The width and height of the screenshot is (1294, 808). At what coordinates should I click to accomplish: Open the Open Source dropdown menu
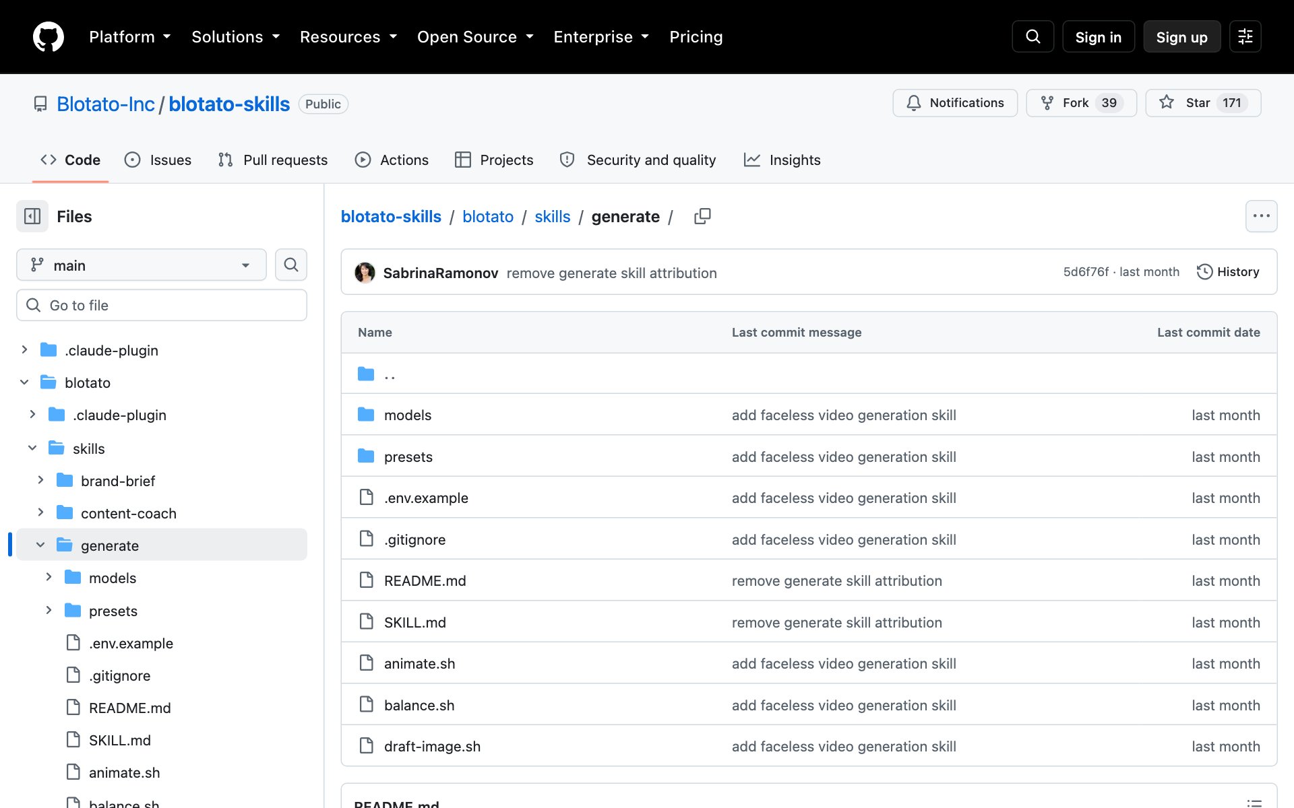[x=475, y=36]
